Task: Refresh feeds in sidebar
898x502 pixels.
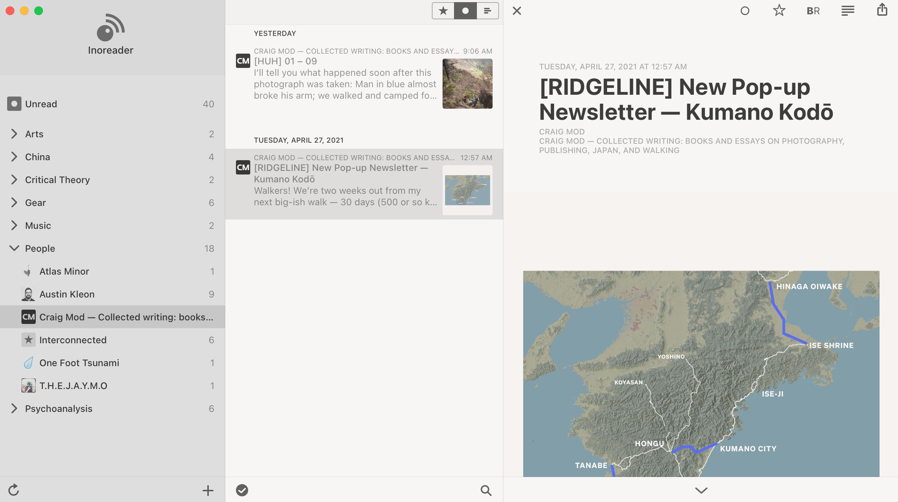Action: 14,490
